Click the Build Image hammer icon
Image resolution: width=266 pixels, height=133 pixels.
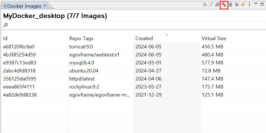[x=224, y=4]
